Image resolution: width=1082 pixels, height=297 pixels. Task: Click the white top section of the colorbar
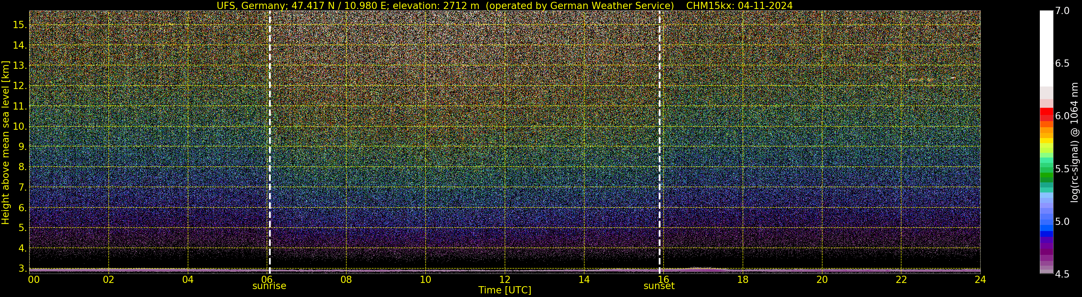[1046, 48]
